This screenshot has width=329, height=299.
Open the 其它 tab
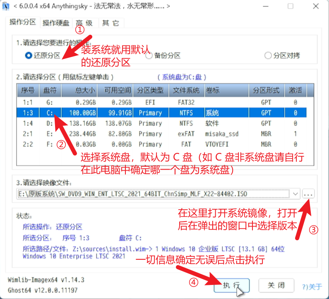point(110,23)
